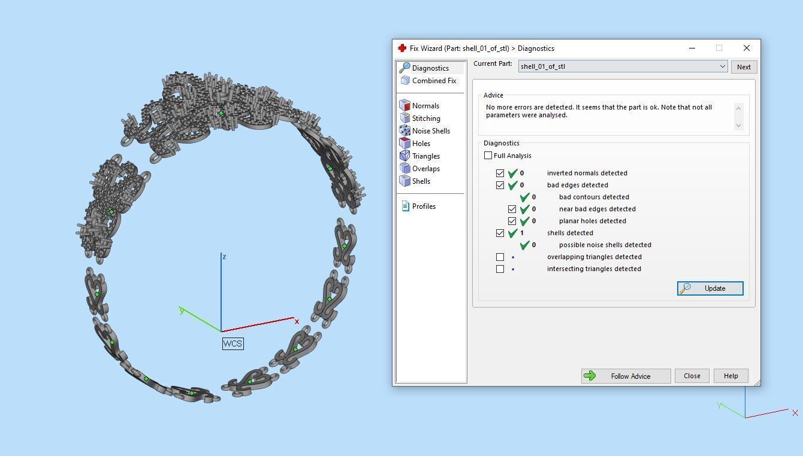Click the Advice scrollbar down arrow
Viewport: 803px width, 456px height.
pos(738,125)
